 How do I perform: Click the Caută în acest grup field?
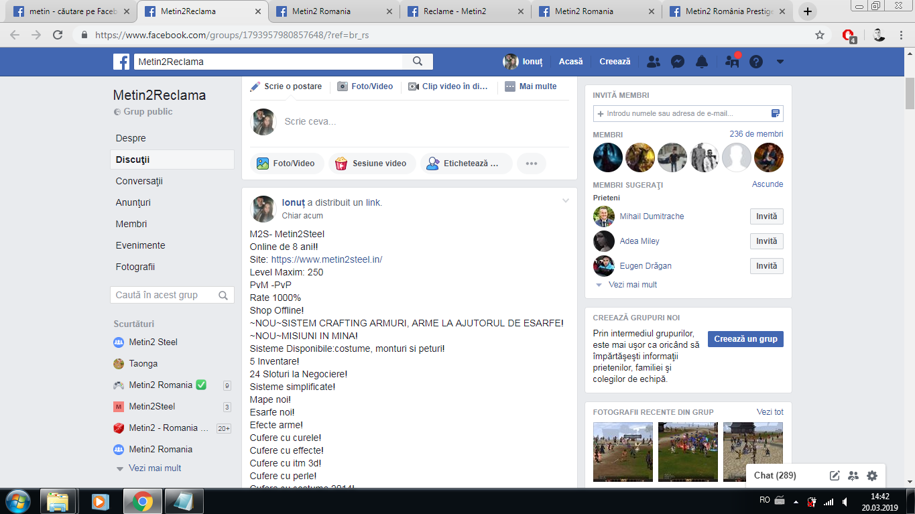point(172,295)
